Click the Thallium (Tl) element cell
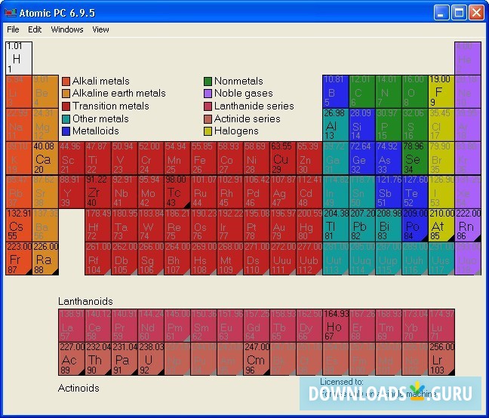Screen dimensions: 489x418 tap(336, 225)
